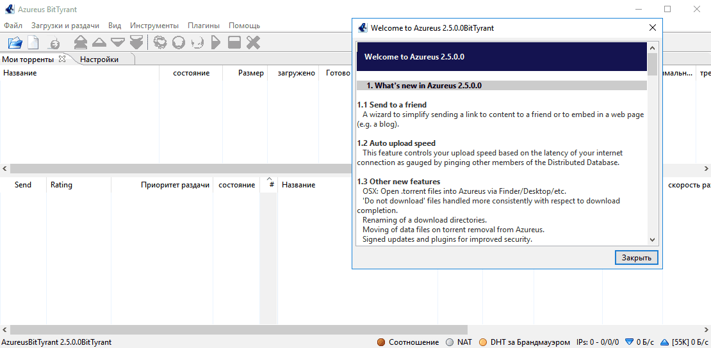The height and width of the screenshot is (348, 711).
Task: Close the Мои торренты tab
Action: (62, 59)
